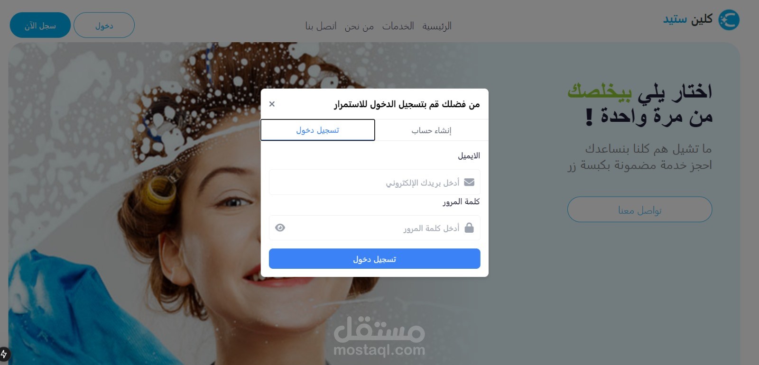The image size is (759, 365).
Task: Open the اتصل بنا nav link
Action: click(321, 26)
